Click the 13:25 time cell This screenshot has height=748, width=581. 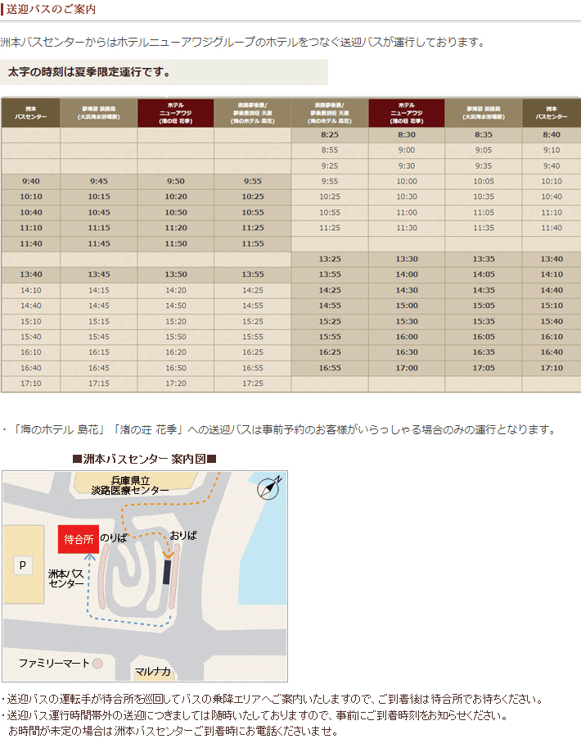click(330, 259)
